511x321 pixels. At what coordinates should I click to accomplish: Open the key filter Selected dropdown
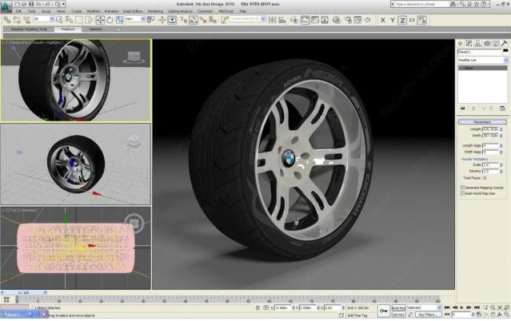click(x=424, y=308)
